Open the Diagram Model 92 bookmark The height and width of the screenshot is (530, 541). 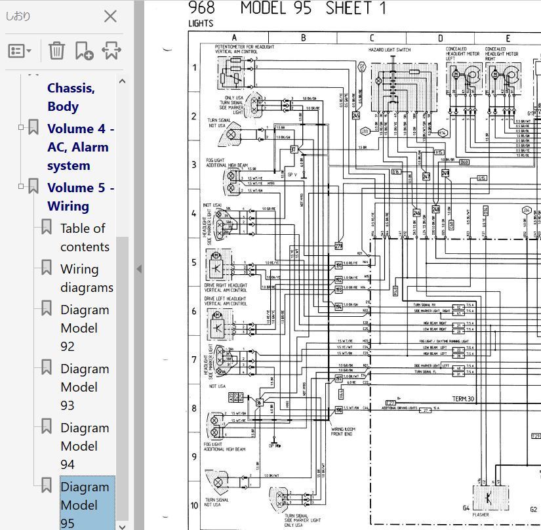click(x=85, y=328)
